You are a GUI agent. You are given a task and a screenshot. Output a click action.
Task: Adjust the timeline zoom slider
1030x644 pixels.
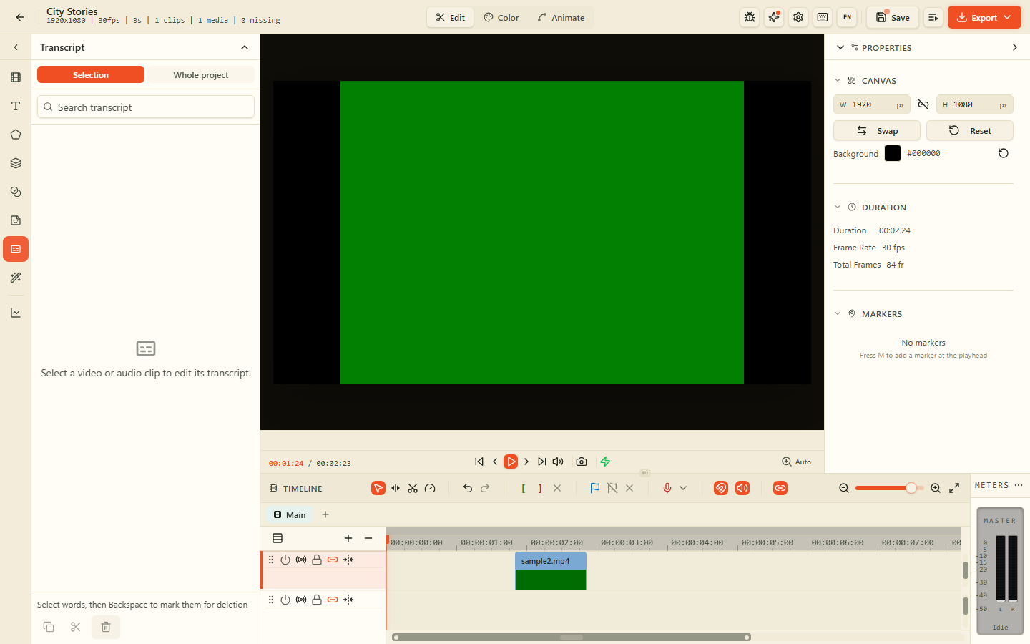point(890,488)
